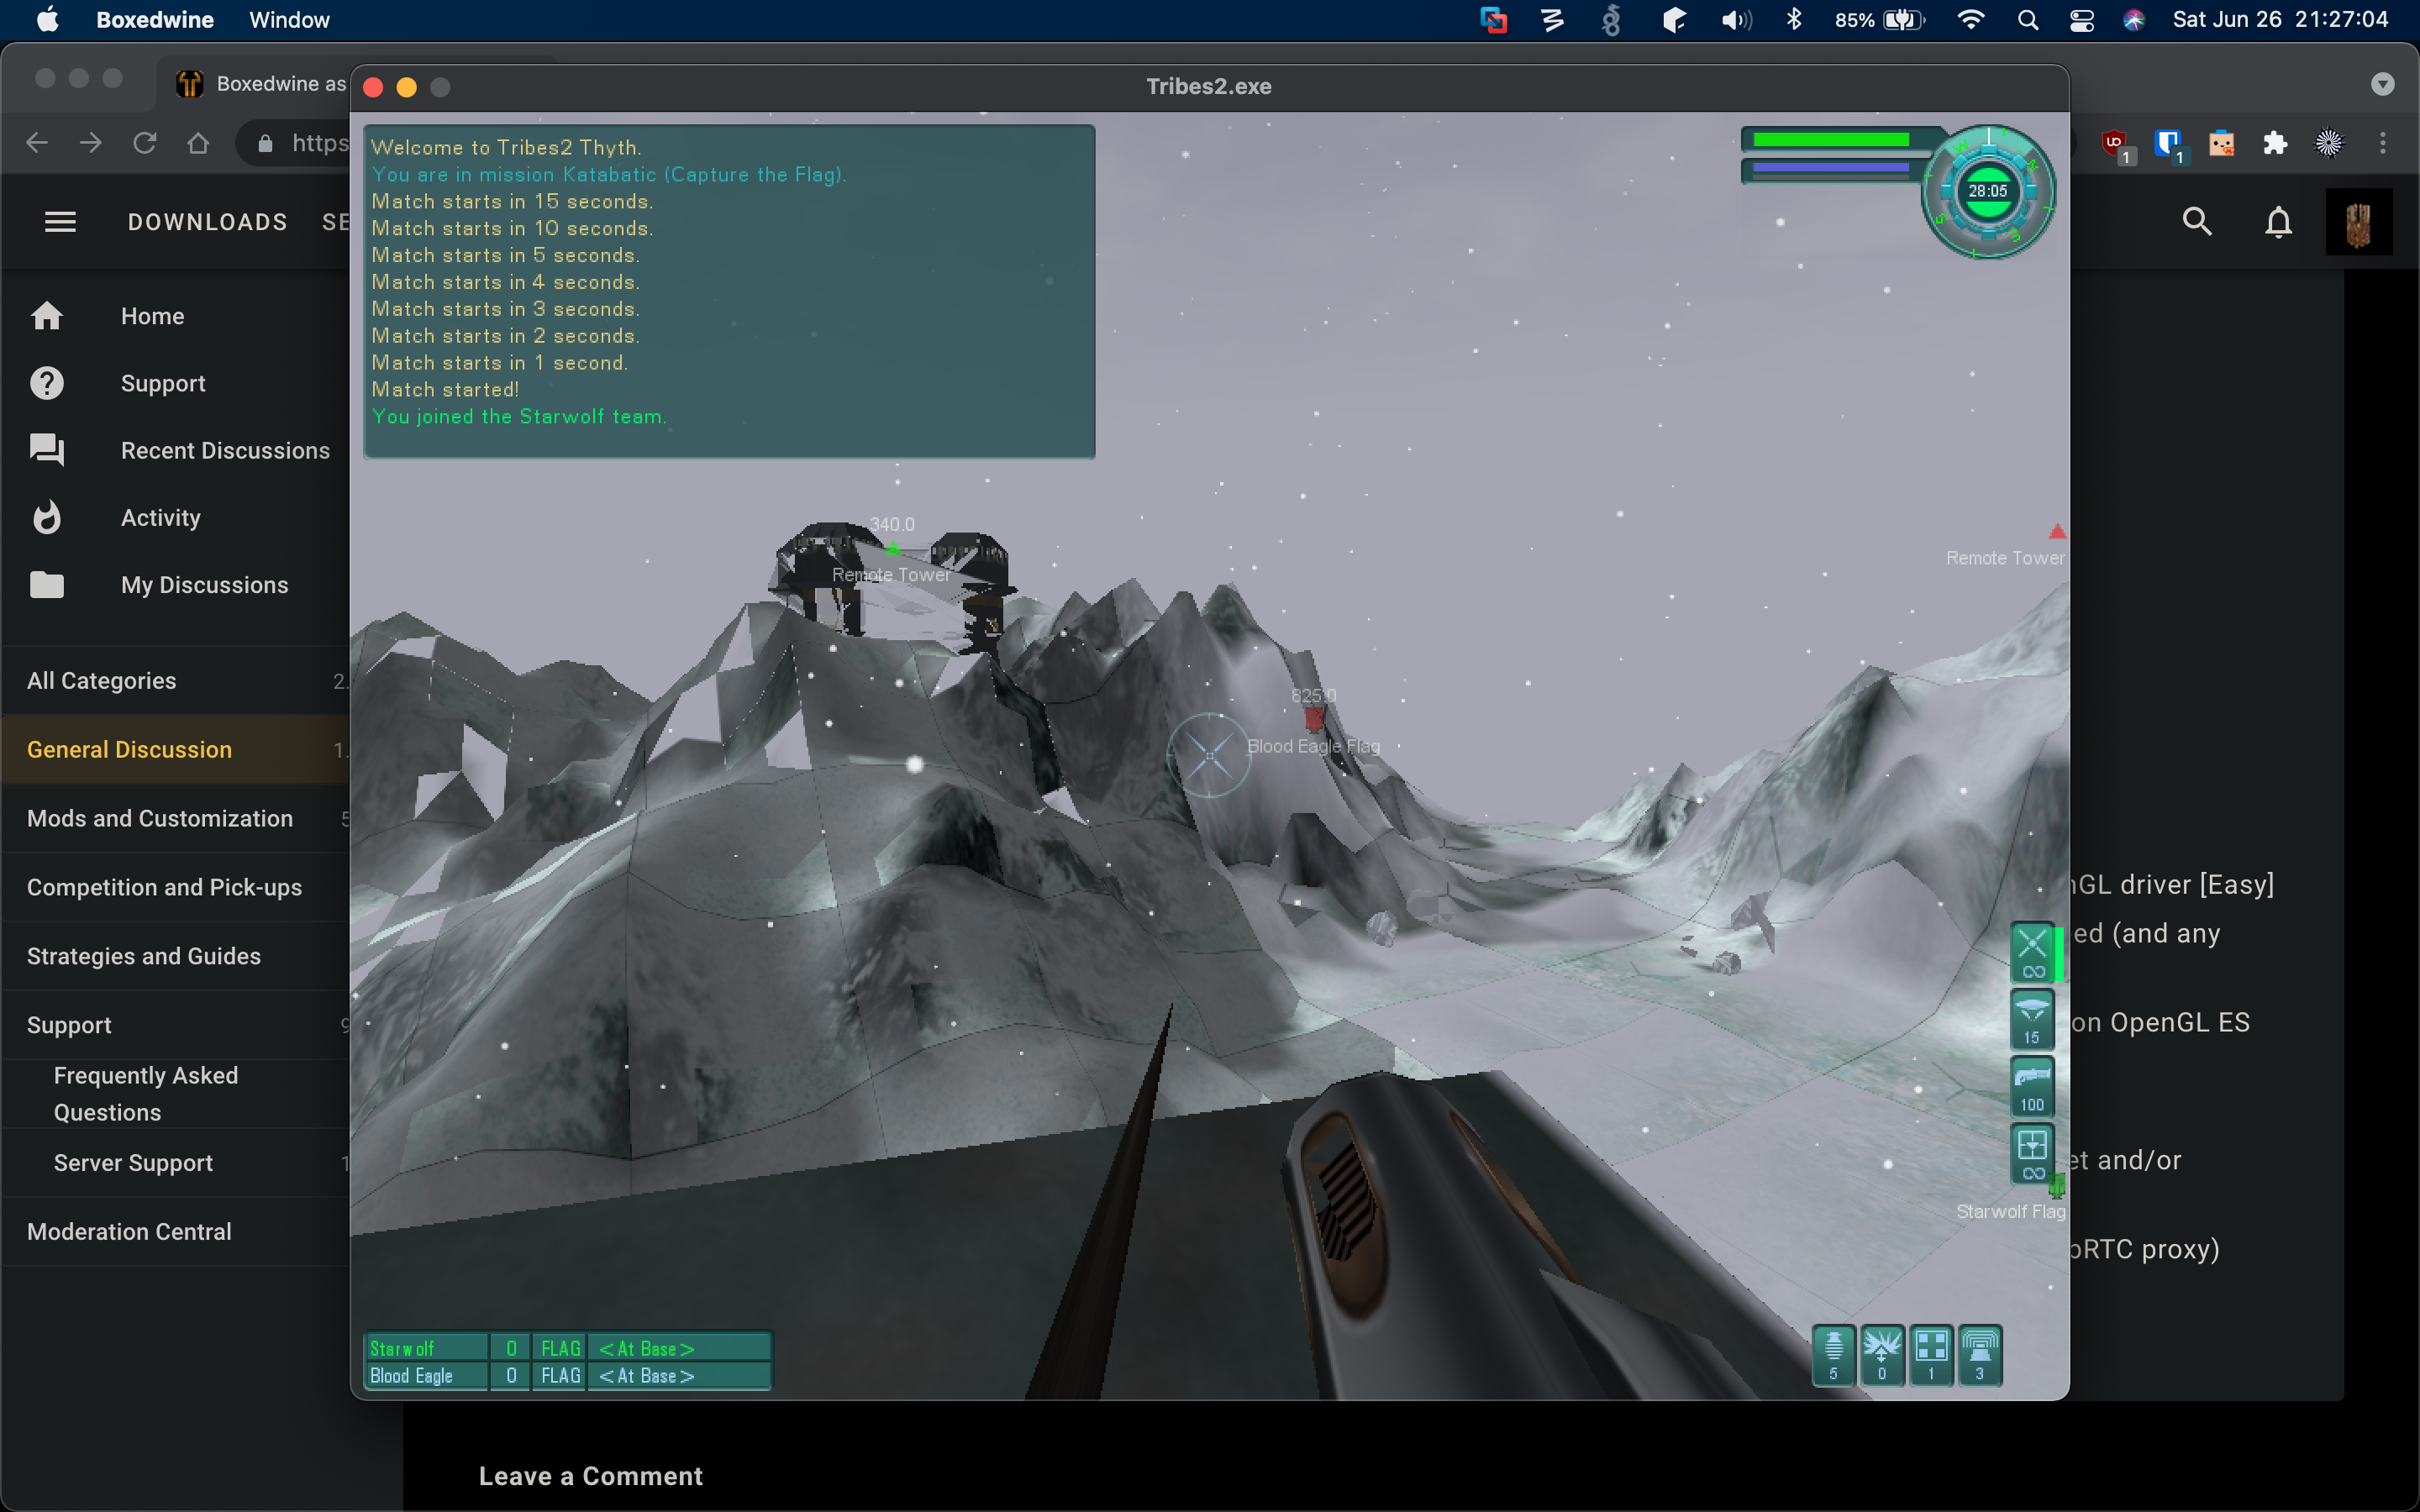Click the blue energy bar in HUD
This screenshot has height=1512, width=2420.
(x=1831, y=168)
